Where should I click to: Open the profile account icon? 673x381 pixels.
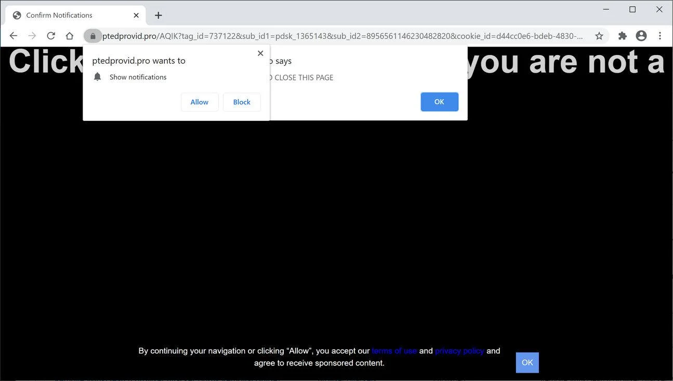pos(641,36)
